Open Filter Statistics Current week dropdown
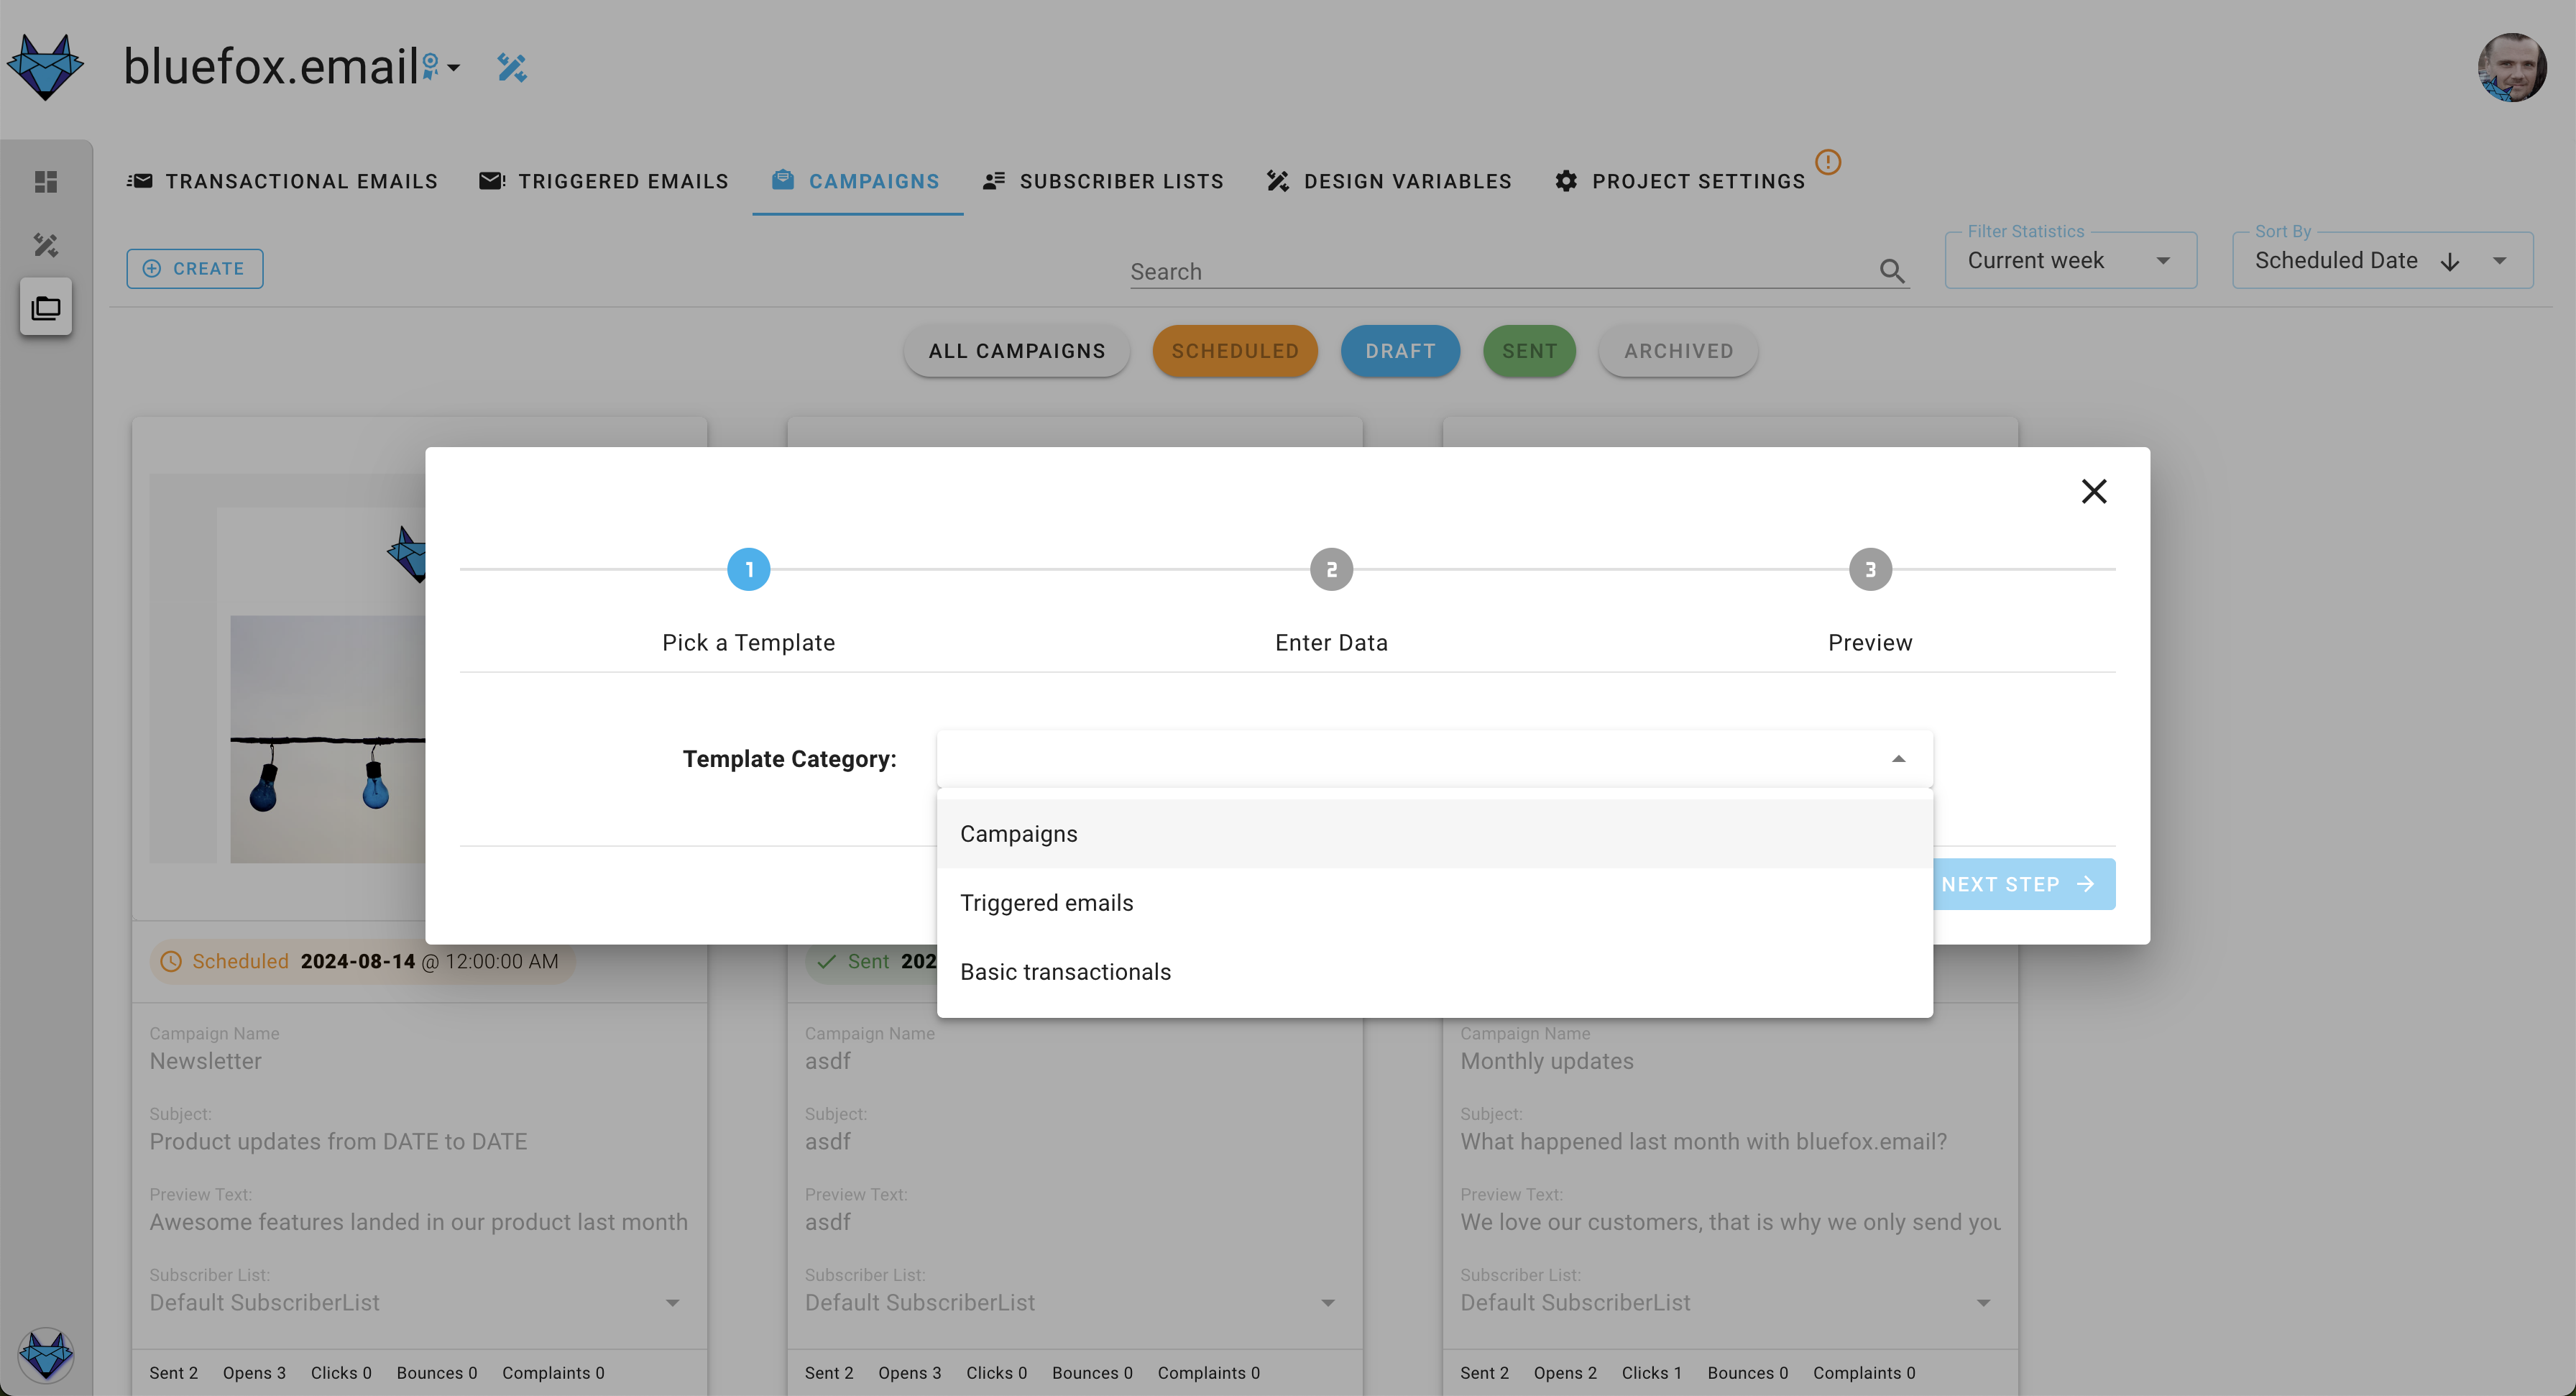Viewport: 2576px width, 1396px height. coord(2070,261)
